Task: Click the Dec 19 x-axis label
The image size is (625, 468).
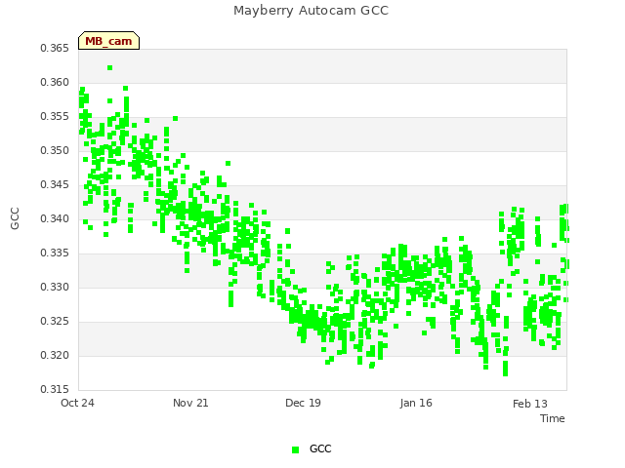Action: 303,403
